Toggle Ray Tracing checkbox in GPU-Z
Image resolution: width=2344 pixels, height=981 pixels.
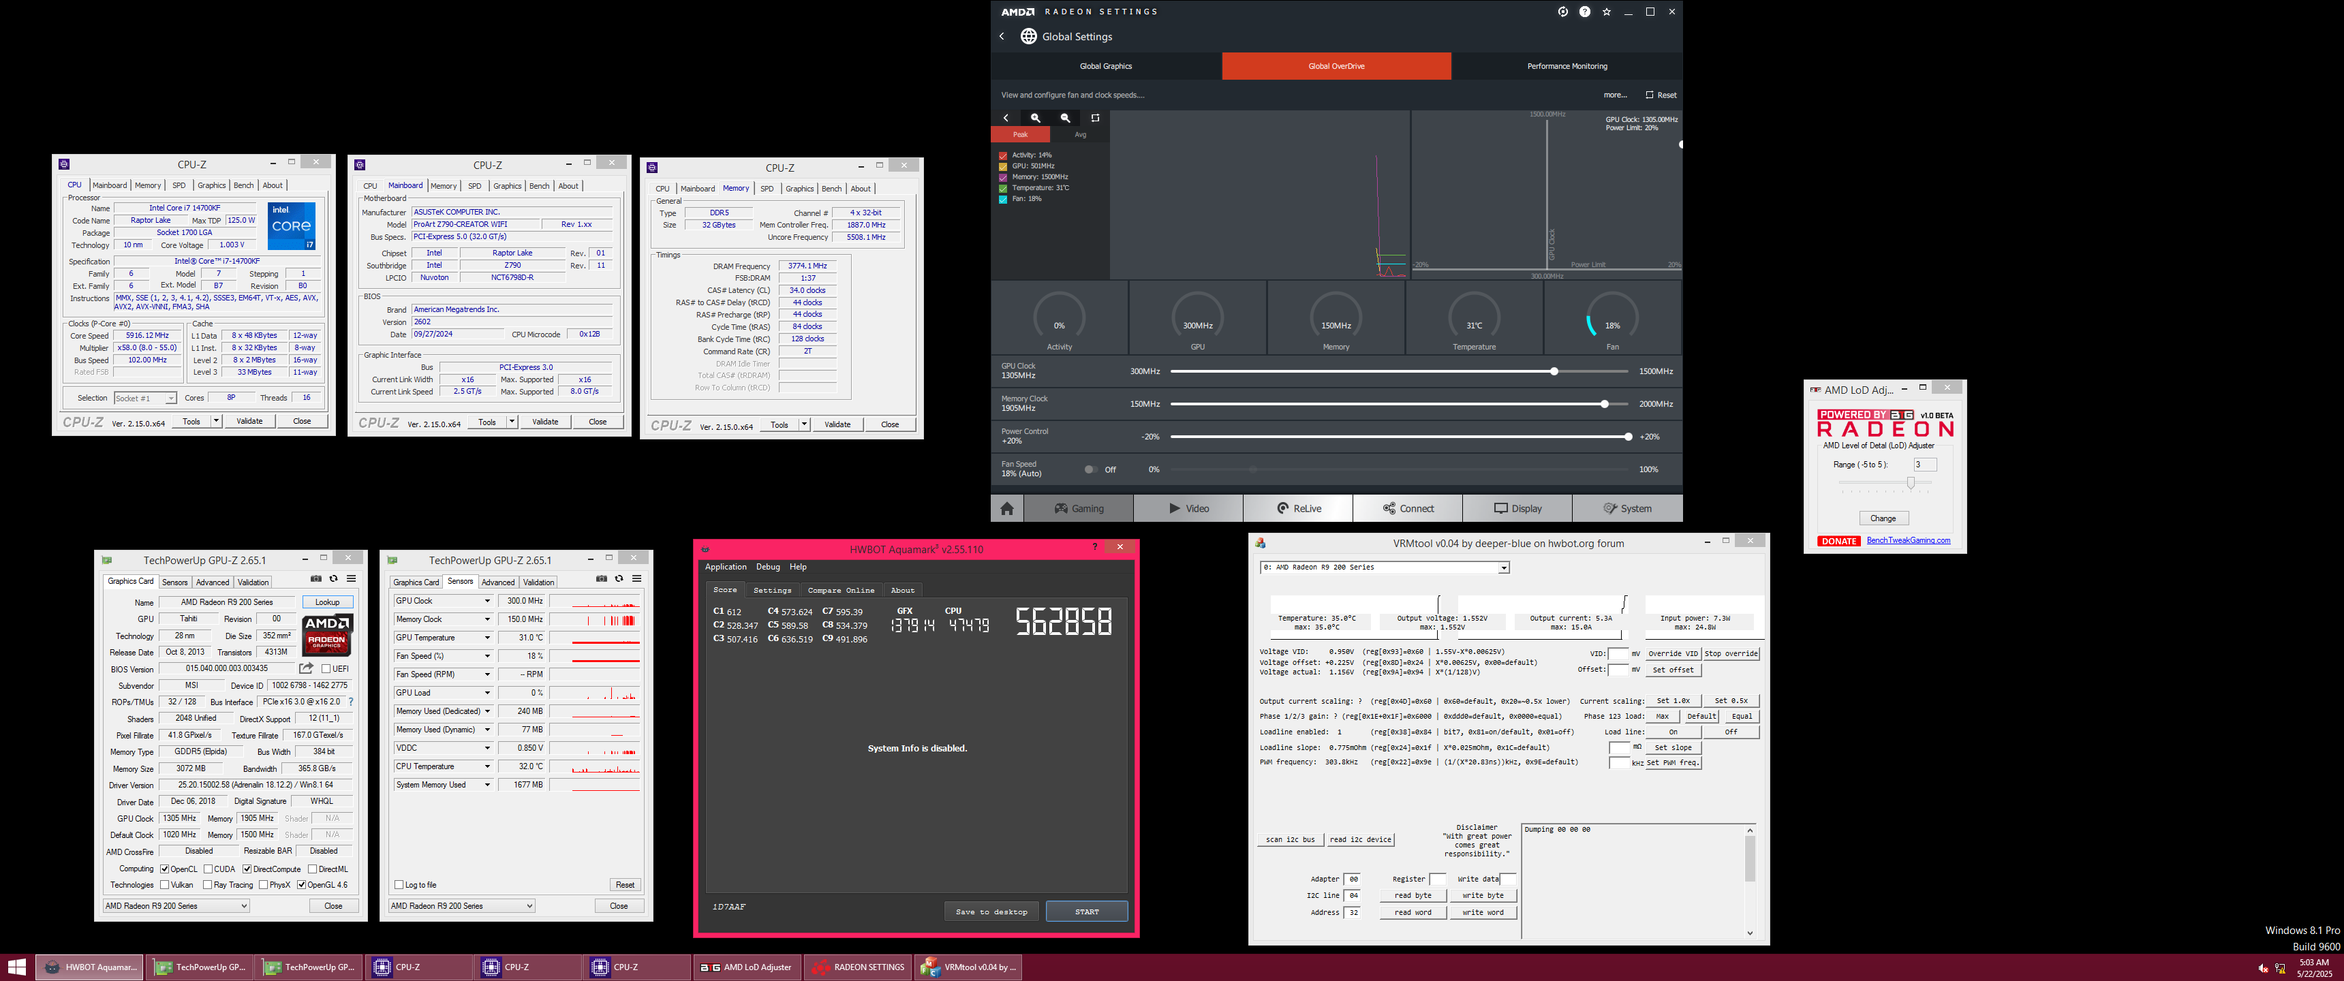coord(207,884)
